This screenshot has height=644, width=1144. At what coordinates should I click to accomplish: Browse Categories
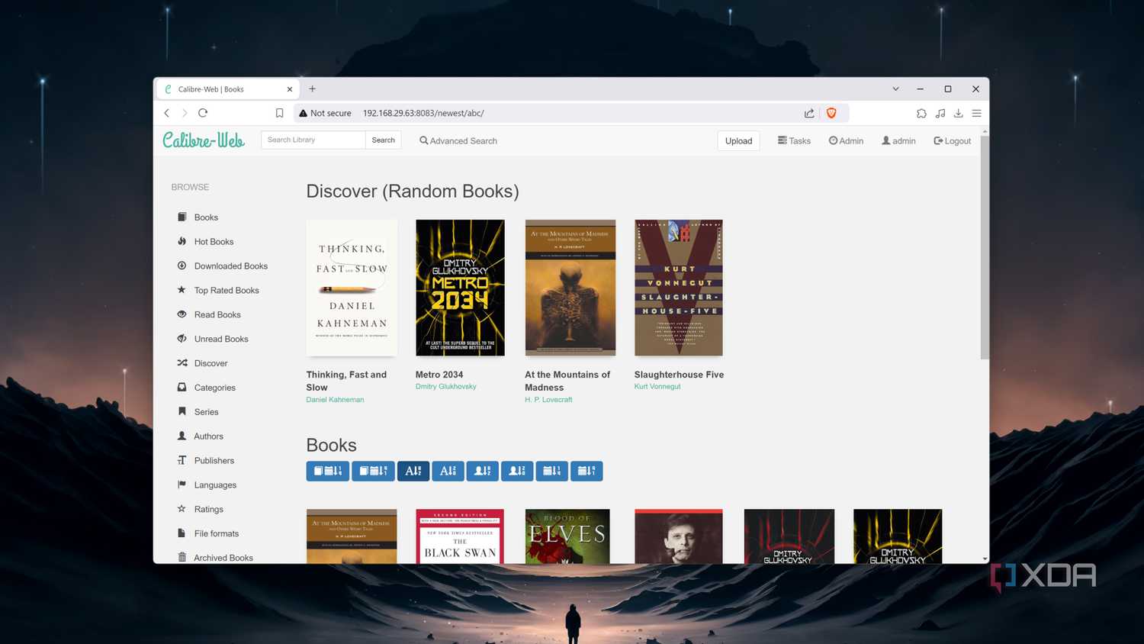coord(207,388)
